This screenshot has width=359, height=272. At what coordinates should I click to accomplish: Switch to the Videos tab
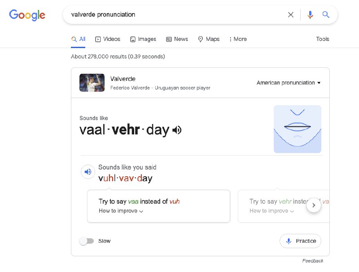click(108, 39)
